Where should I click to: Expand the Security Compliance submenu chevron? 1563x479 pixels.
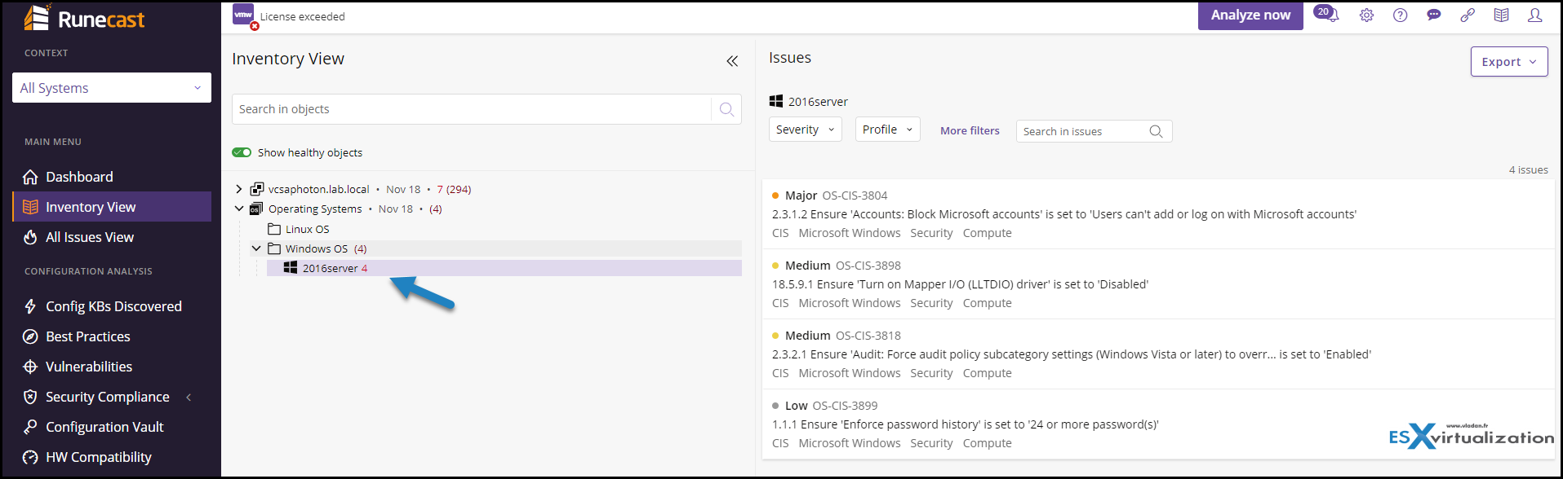pyautogui.click(x=189, y=398)
